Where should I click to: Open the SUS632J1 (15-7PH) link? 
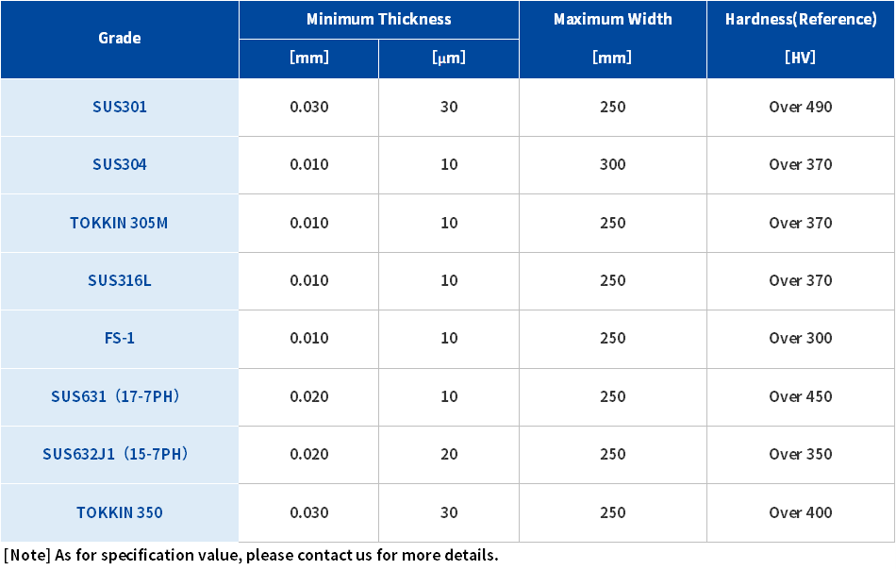click(115, 454)
